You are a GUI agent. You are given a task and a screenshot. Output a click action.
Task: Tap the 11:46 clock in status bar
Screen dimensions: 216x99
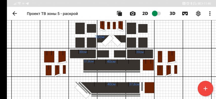[207, 4]
